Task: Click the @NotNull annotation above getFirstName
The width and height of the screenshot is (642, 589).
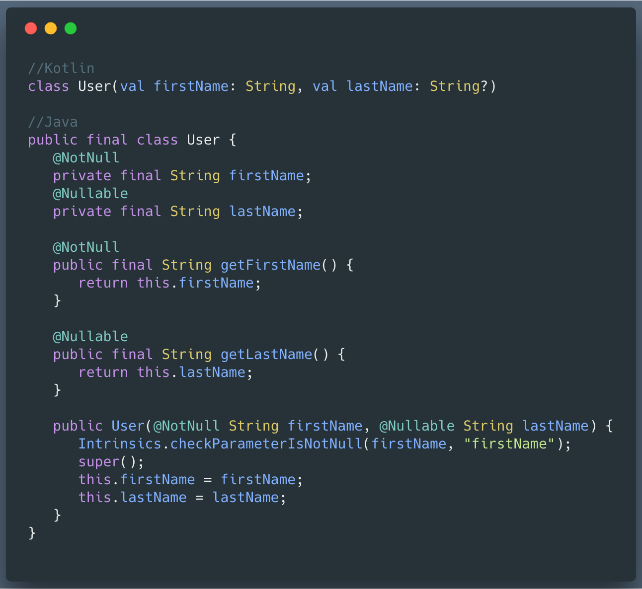Action: [86, 247]
